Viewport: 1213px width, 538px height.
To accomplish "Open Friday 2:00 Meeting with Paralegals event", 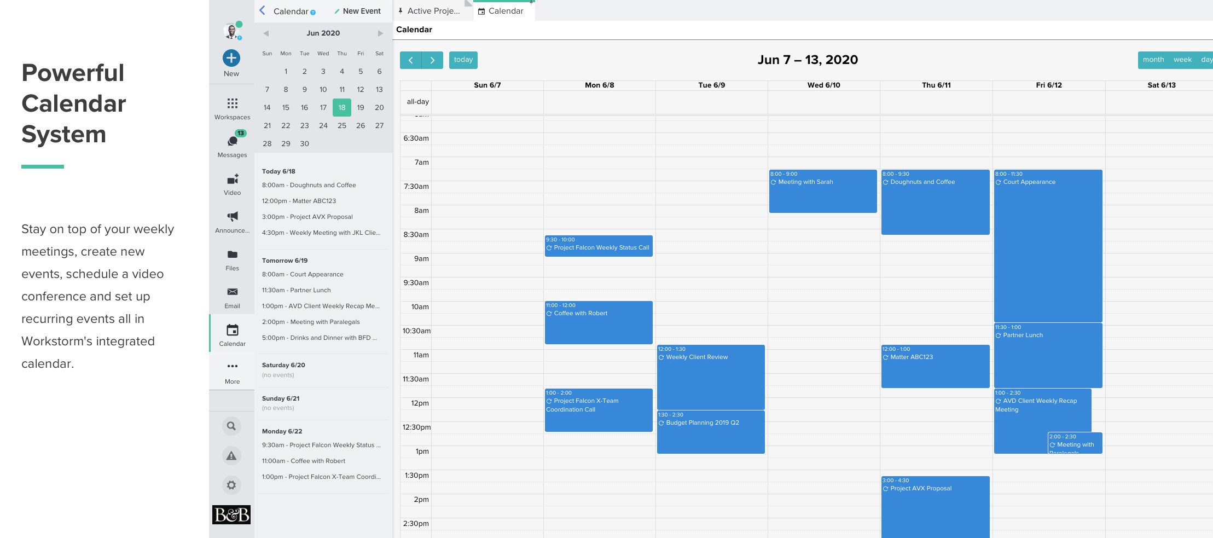I will point(1075,443).
